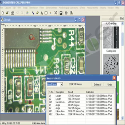Open the Filters menu
This screenshot has height=125, width=125.
pos(42,8)
